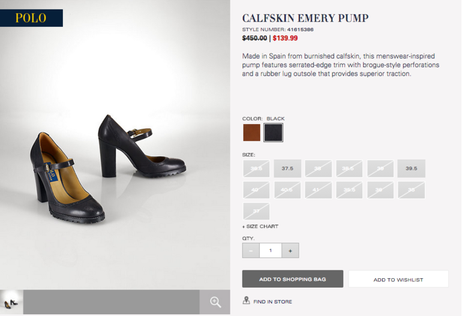
Task: Select the crossed-out size 40.5 option
Action: pos(287,190)
